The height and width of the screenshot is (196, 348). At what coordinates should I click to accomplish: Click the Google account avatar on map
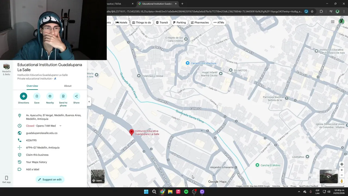tap(341, 22)
